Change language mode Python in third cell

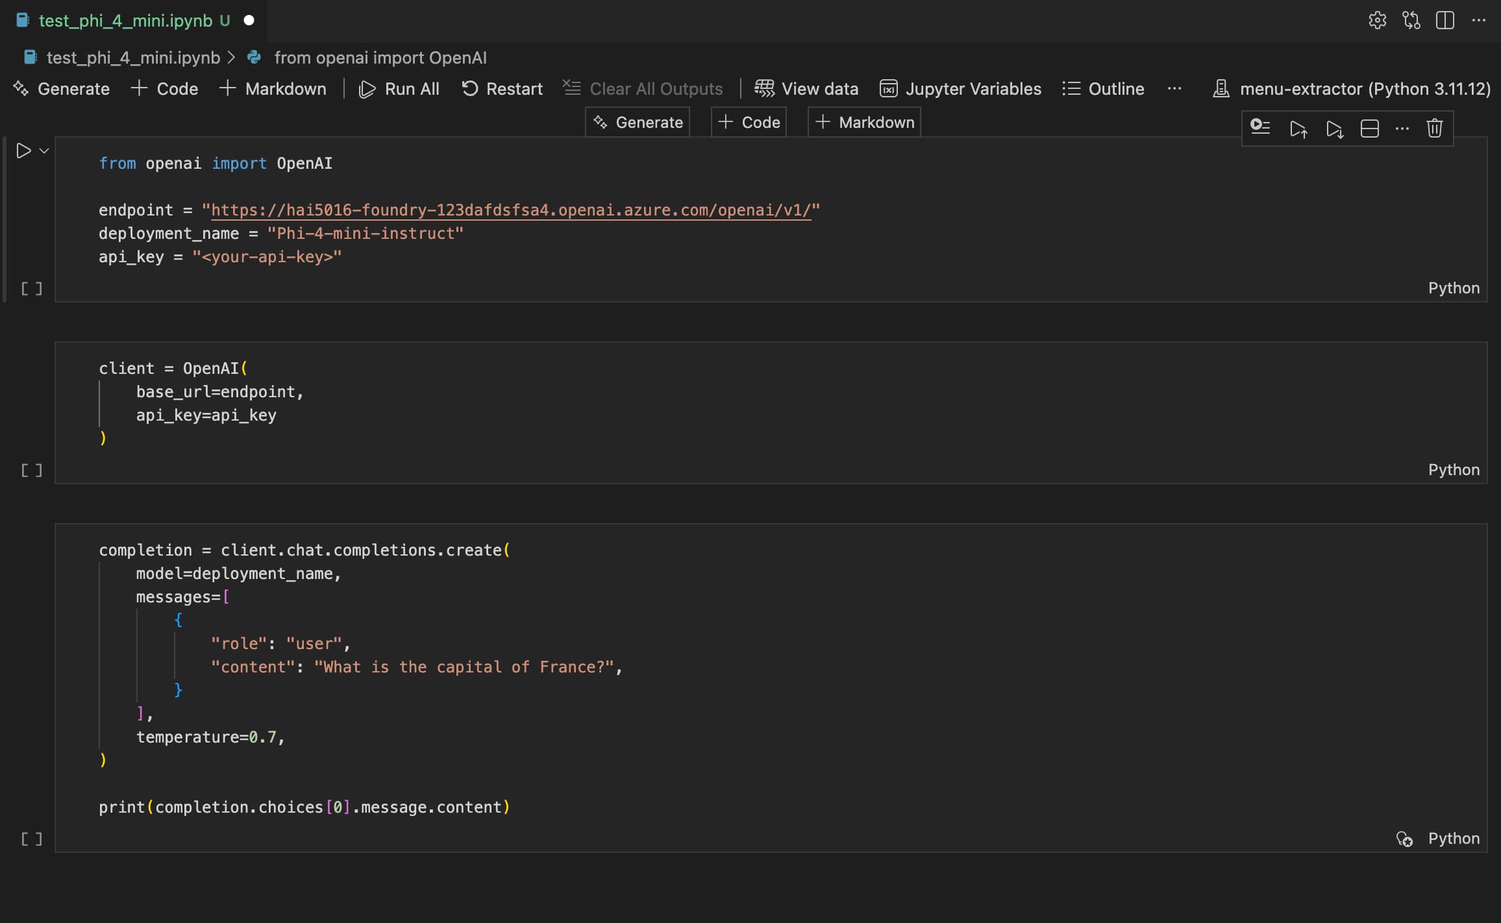pos(1454,839)
